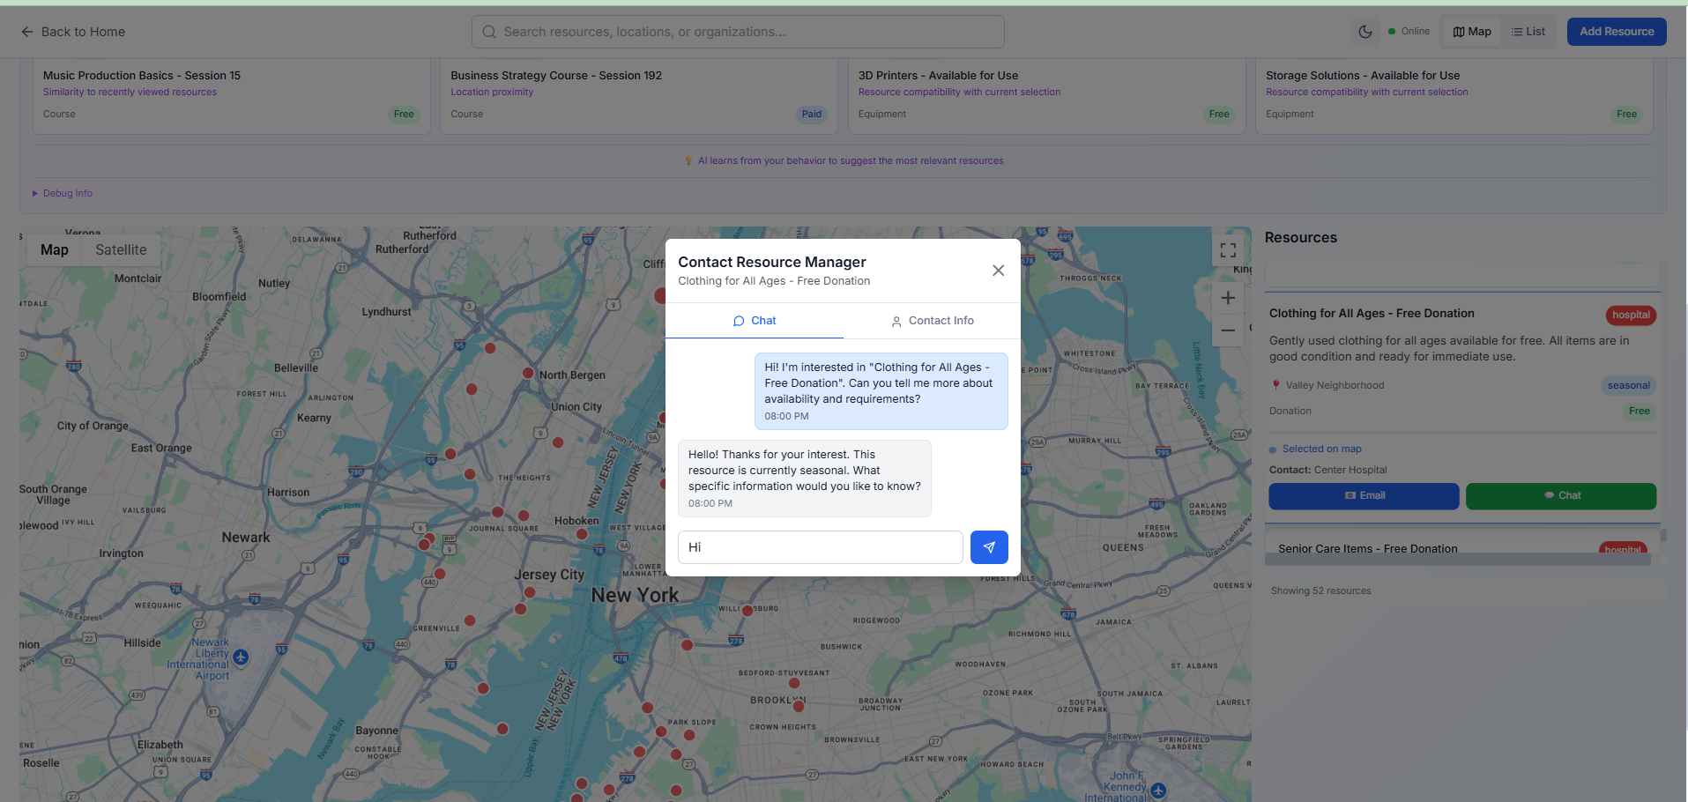
Task: Expand the Debug Info section
Action: point(63,194)
